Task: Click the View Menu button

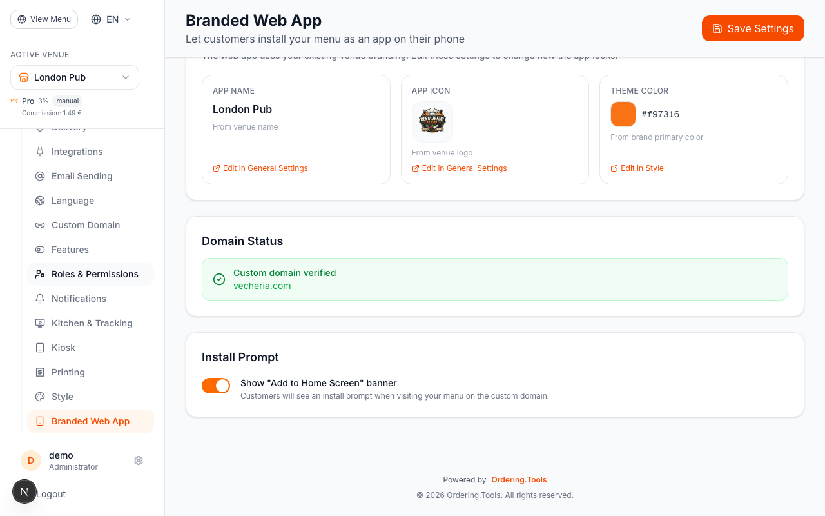Action: (x=44, y=19)
